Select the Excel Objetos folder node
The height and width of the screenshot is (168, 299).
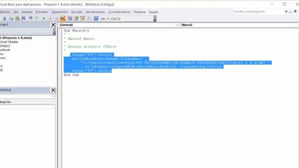9,42
